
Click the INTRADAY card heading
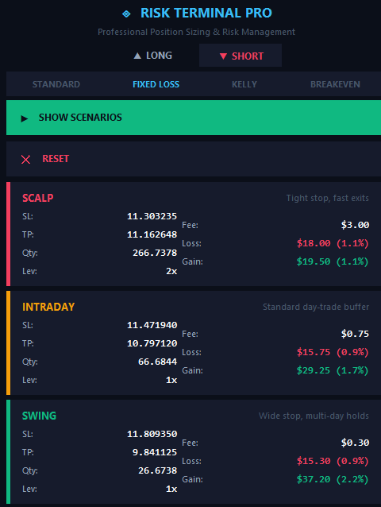pyautogui.click(x=48, y=307)
